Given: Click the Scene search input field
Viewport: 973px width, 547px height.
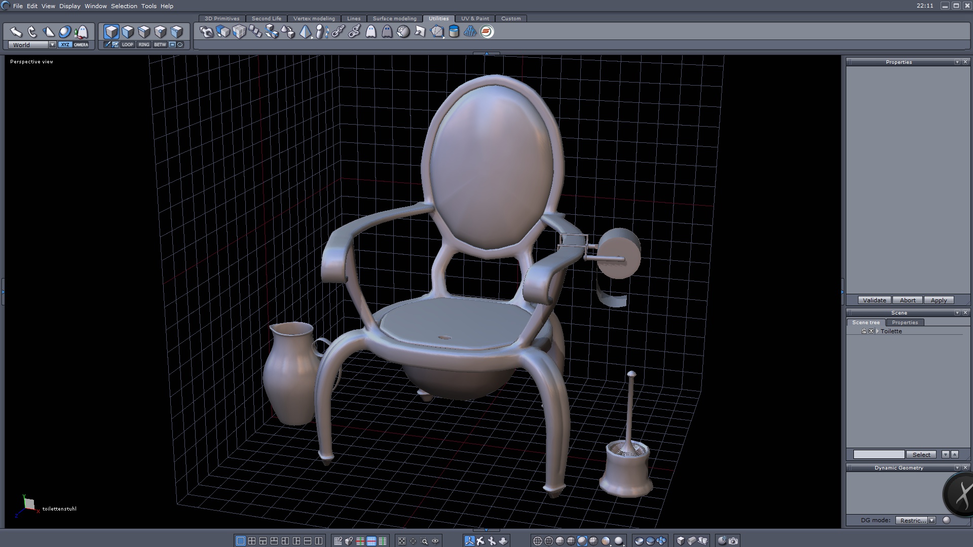Looking at the screenshot, I should (878, 454).
